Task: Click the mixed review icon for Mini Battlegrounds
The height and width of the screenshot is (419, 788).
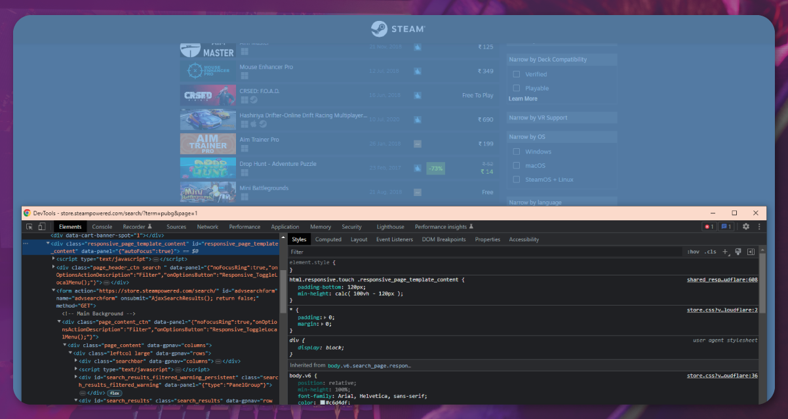Action: coord(418,192)
